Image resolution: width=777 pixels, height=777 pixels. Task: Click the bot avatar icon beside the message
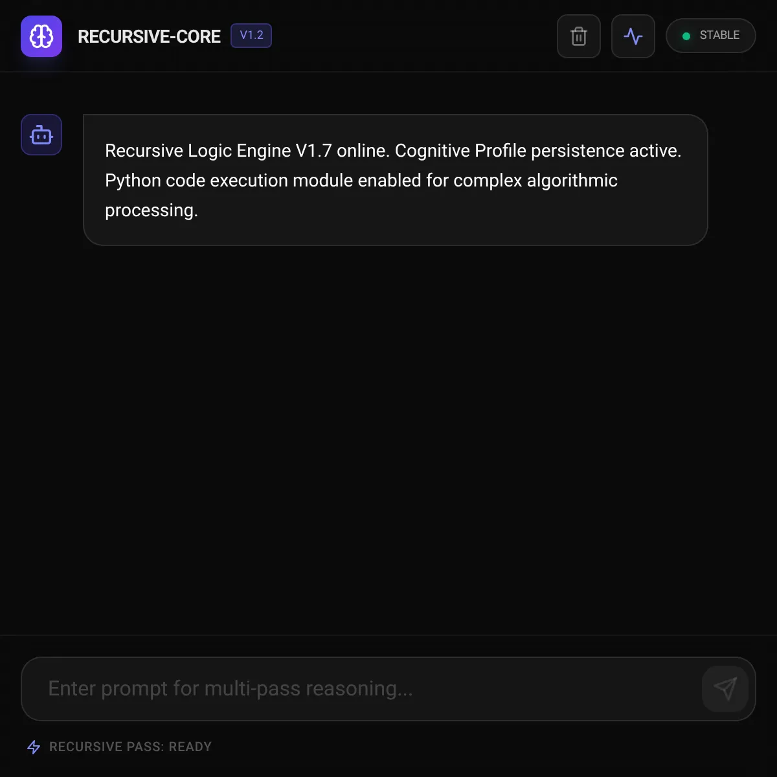click(41, 135)
